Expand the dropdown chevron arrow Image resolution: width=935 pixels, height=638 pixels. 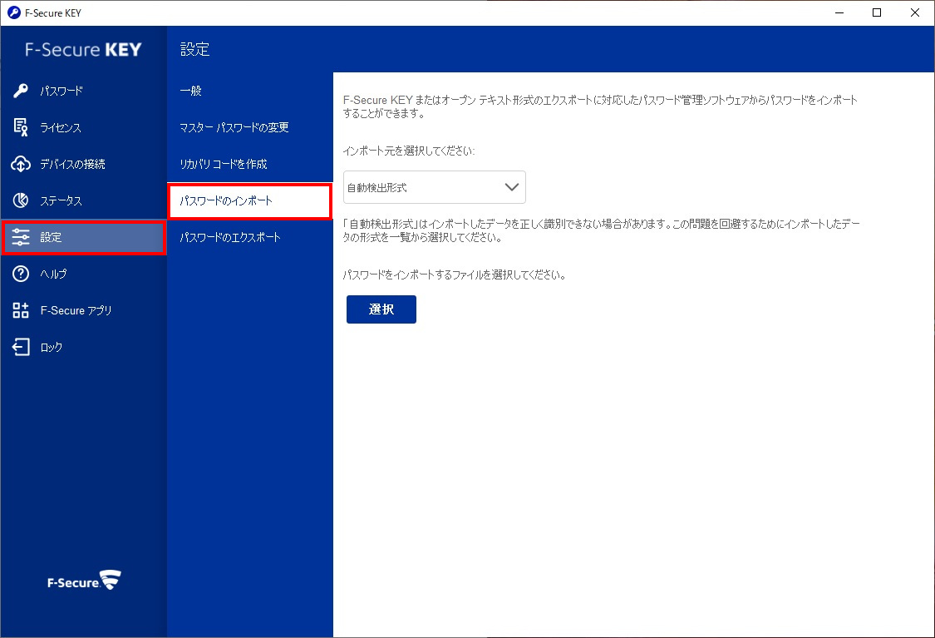[x=512, y=187]
